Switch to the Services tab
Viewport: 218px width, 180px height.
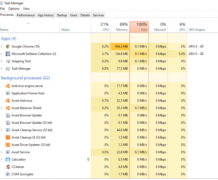pyautogui.click(x=98, y=15)
